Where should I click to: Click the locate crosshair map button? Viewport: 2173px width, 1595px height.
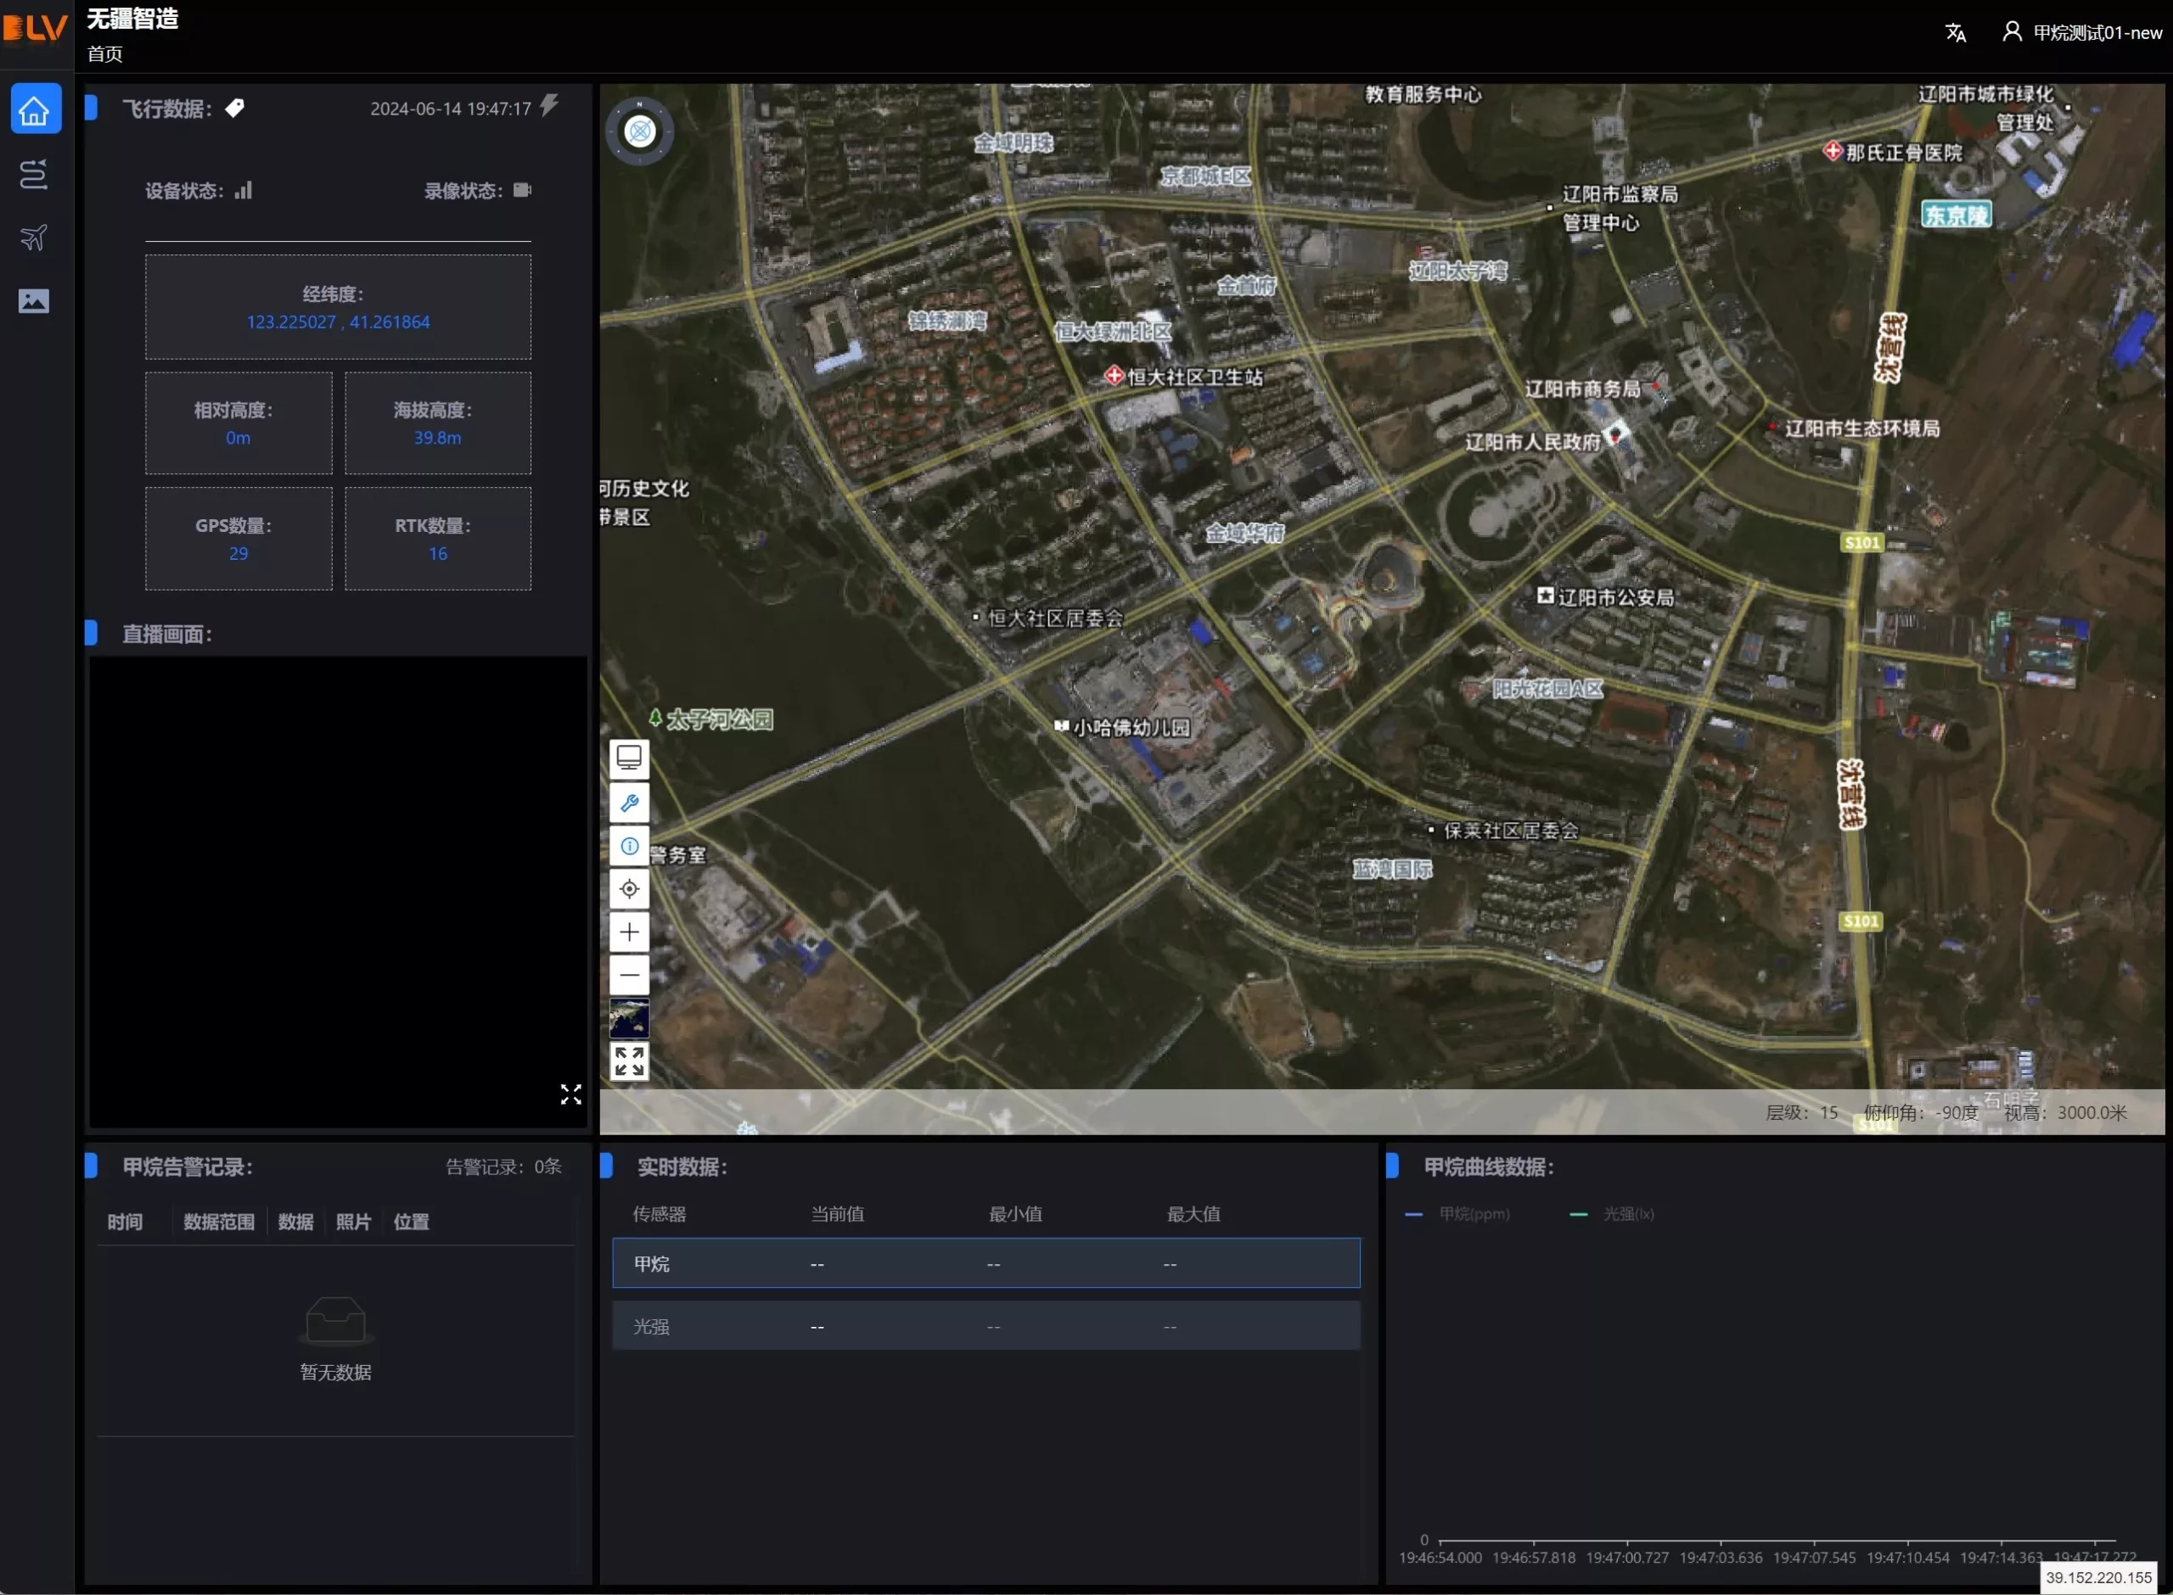pyautogui.click(x=629, y=888)
